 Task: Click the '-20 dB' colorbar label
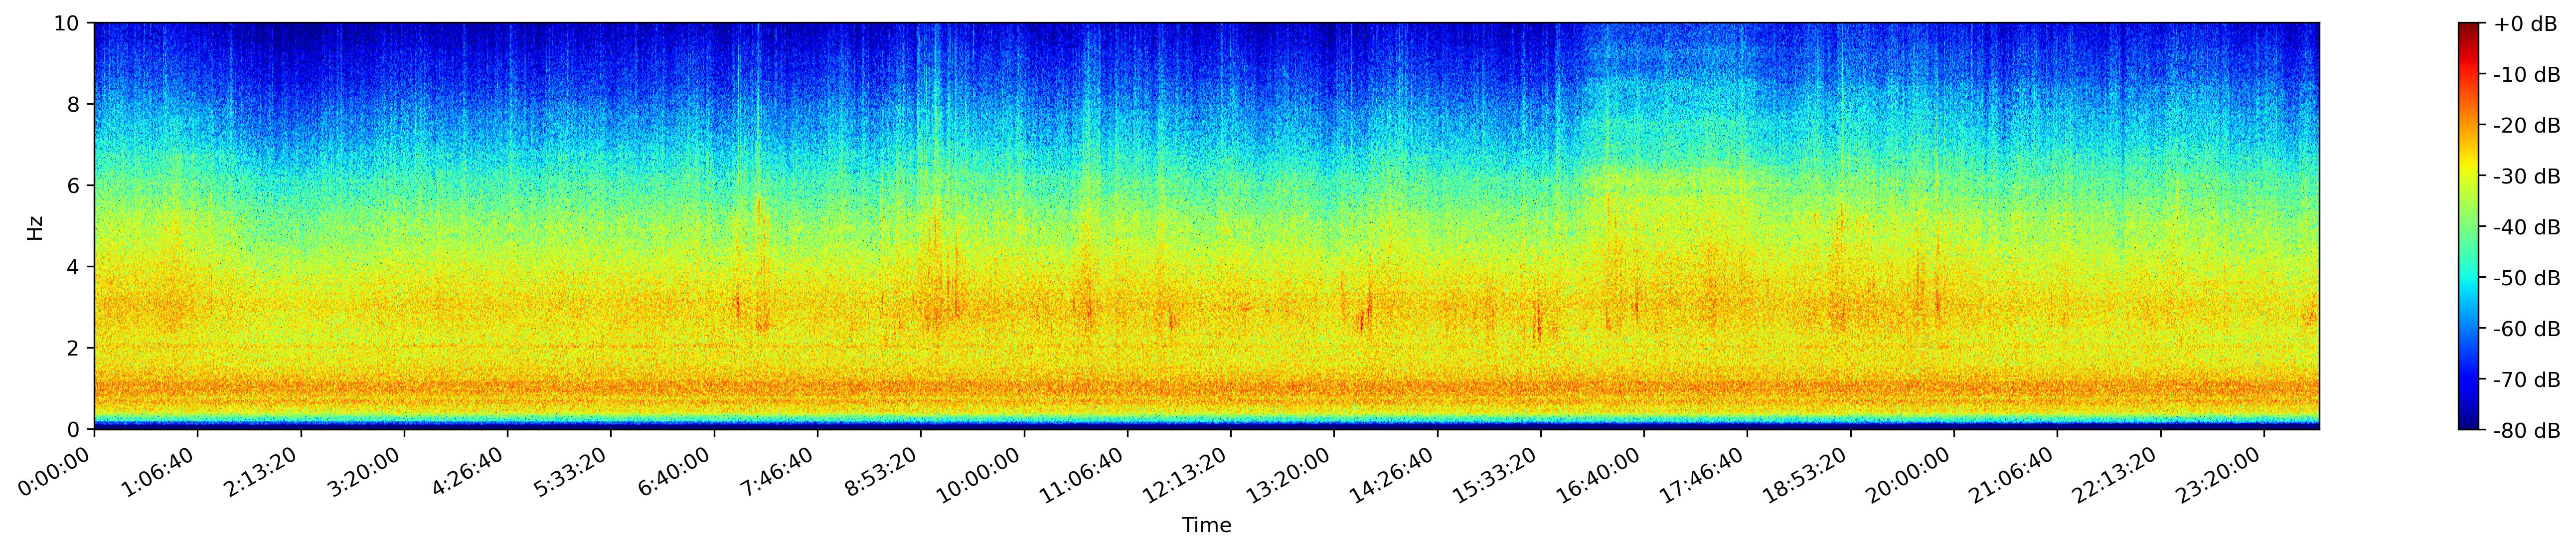tap(2526, 126)
